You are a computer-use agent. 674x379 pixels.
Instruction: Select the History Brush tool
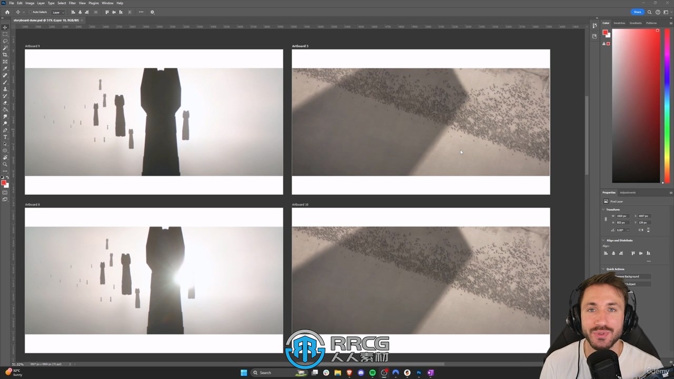tap(5, 96)
